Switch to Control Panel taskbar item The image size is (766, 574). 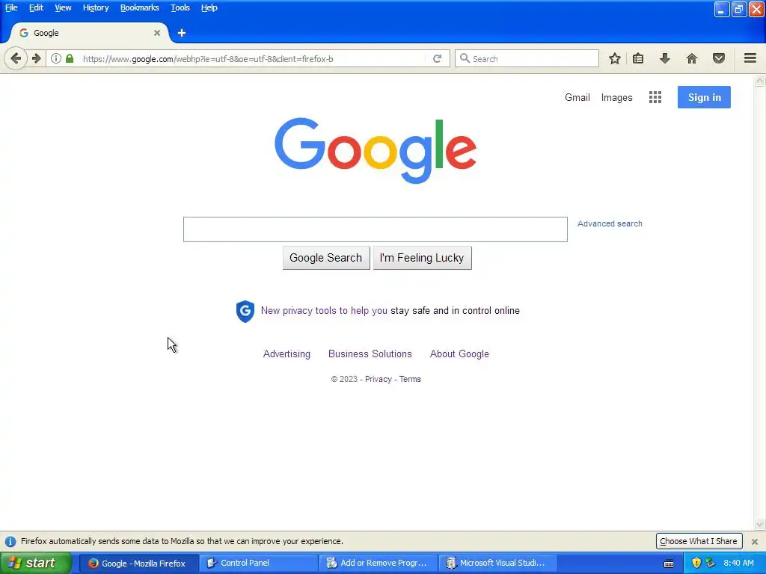[259, 563]
